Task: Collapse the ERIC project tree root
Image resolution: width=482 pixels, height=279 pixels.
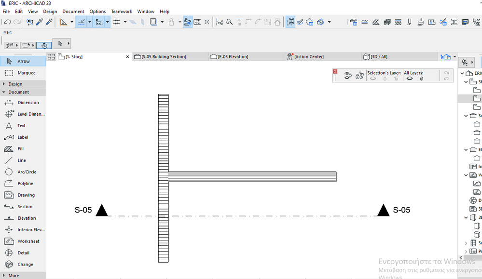Action: (x=462, y=73)
